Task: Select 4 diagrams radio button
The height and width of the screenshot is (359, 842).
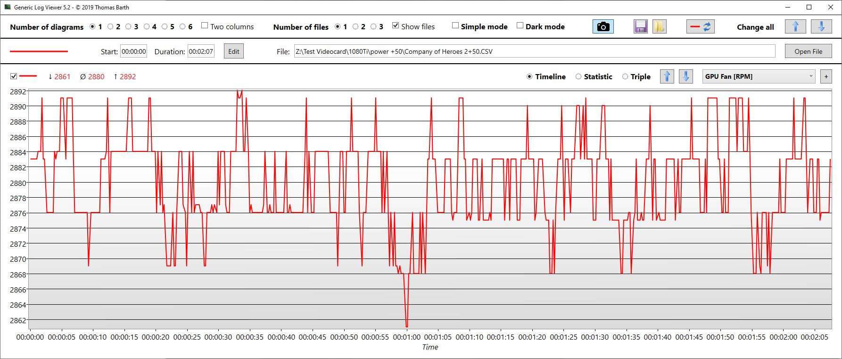Action: coord(147,27)
